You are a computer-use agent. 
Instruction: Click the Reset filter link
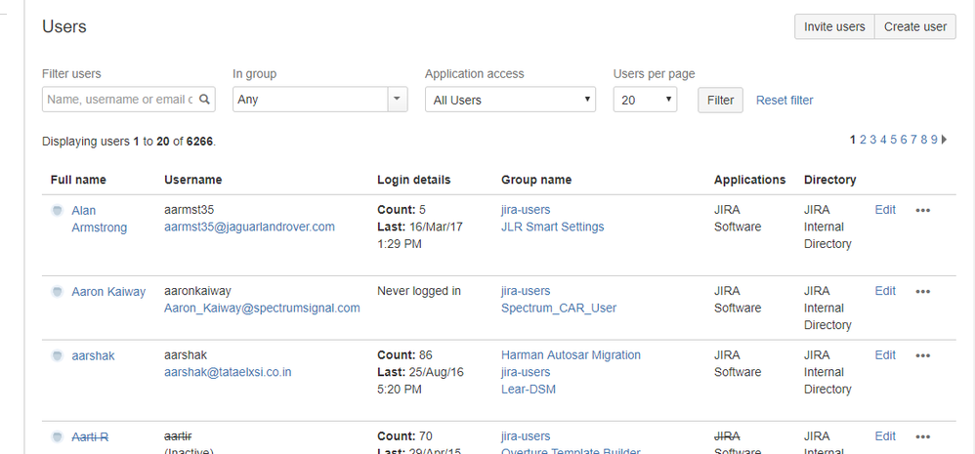(x=784, y=100)
